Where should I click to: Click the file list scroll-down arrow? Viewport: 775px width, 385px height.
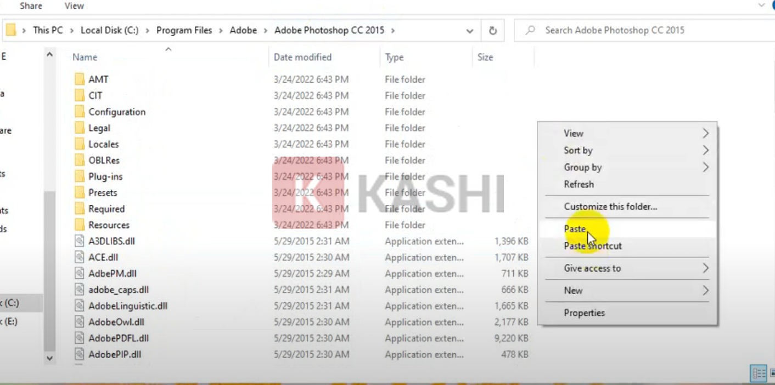point(49,358)
